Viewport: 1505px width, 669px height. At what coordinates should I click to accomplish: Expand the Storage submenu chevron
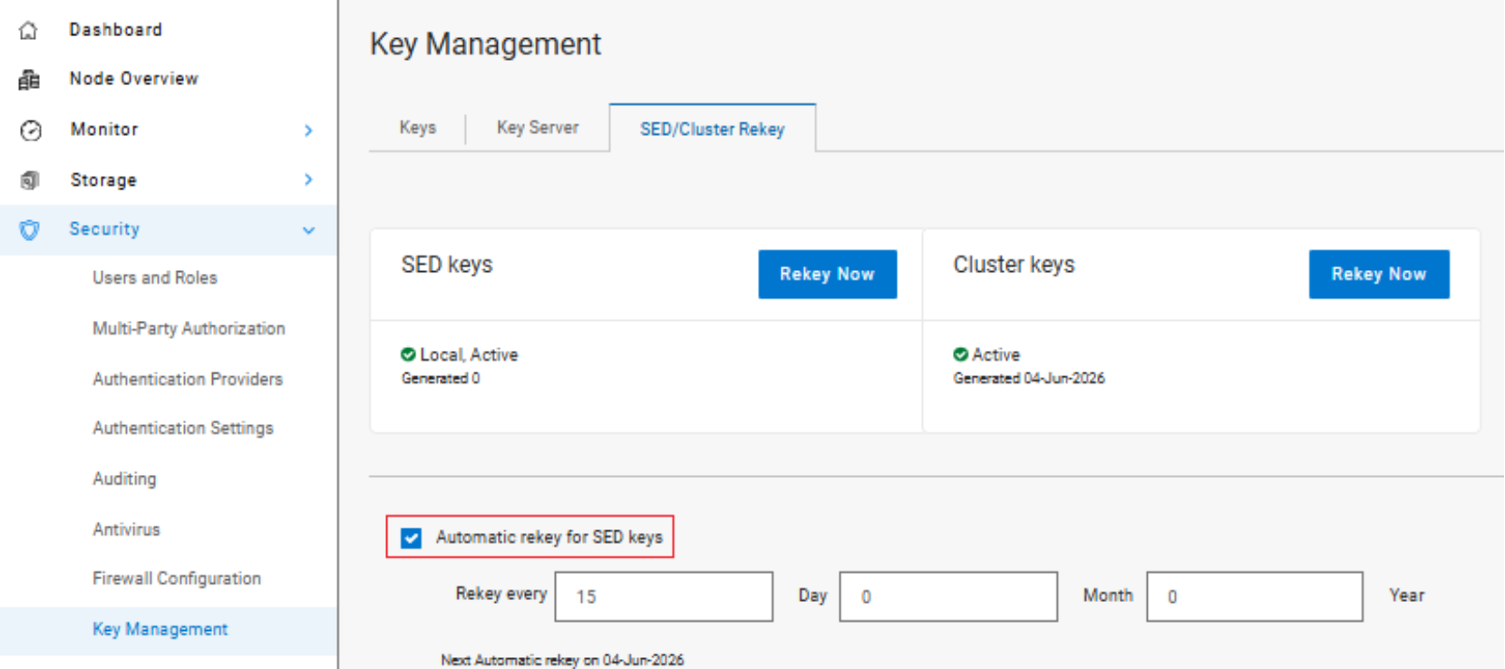click(x=308, y=179)
